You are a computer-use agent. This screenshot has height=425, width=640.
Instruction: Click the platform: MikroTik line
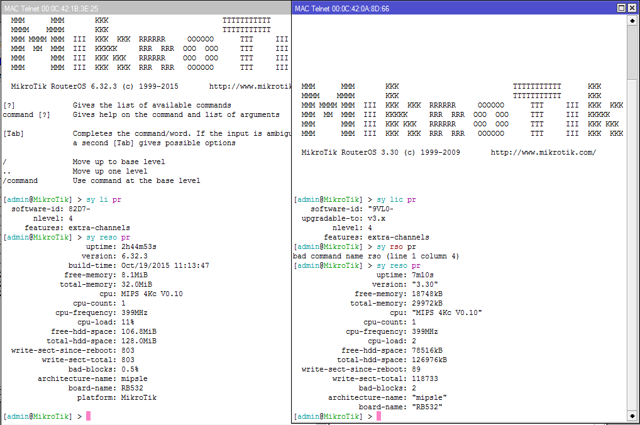point(117,397)
